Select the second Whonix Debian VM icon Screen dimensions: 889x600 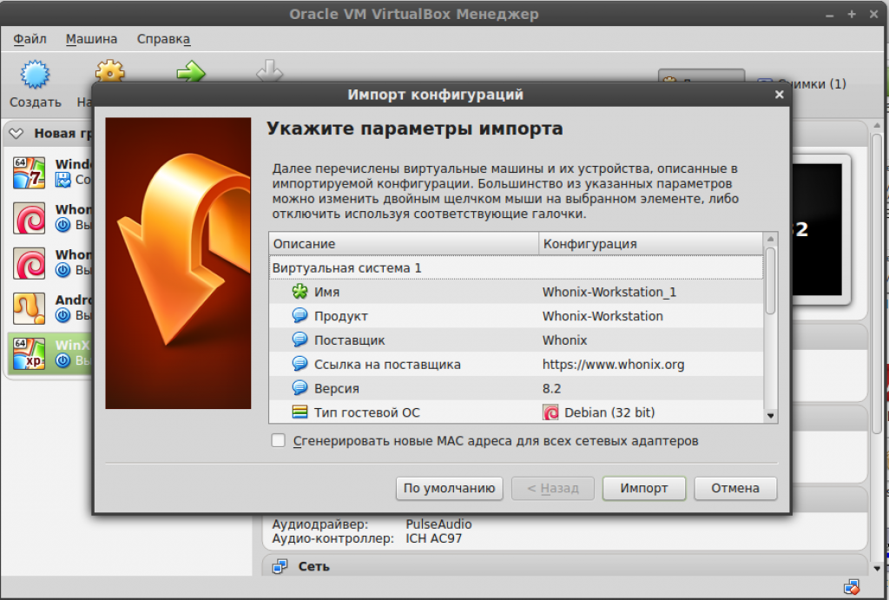(x=29, y=263)
